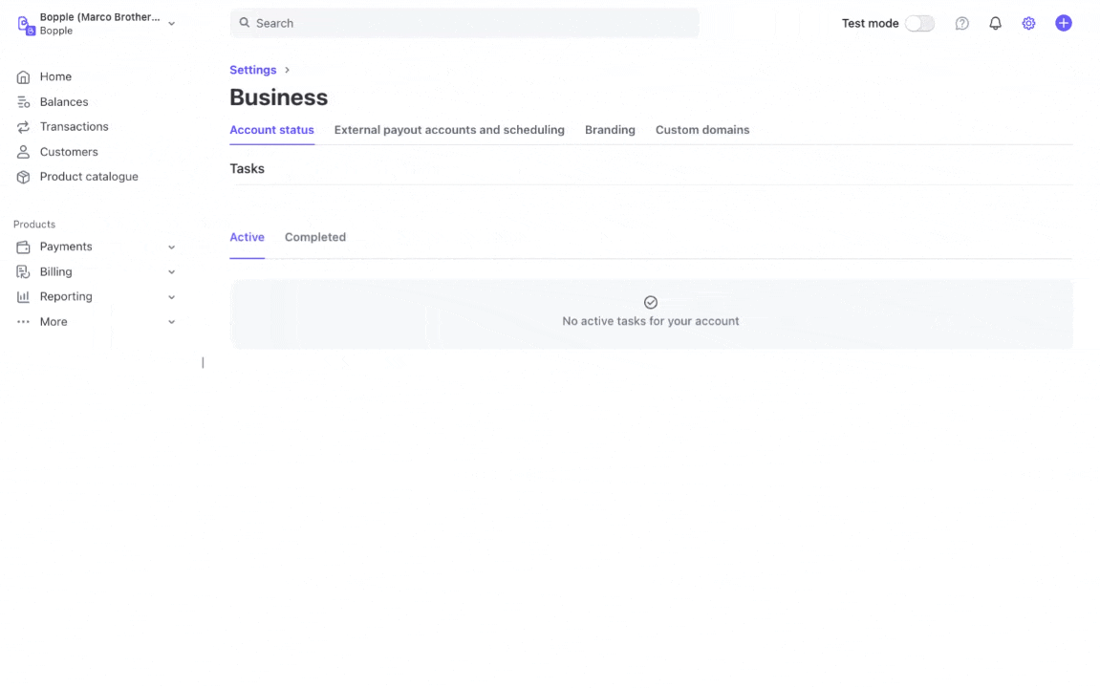Open the account switcher chevron

[x=171, y=24]
